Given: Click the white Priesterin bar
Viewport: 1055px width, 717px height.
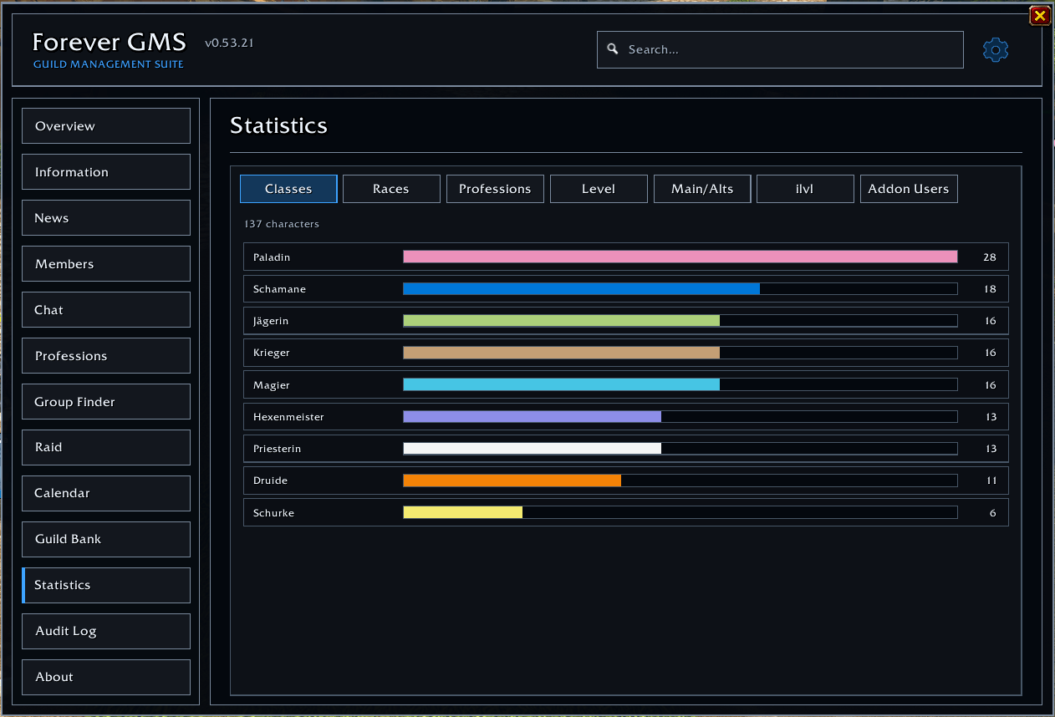Looking at the screenshot, I should pyautogui.click(x=533, y=449).
